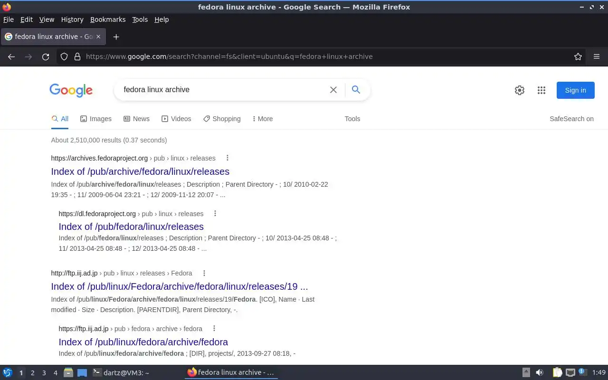Open Index of /pub/fedora/linux/releases link
Image resolution: width=608 pixels, height=380 pixels.
(x=131, y=227)
